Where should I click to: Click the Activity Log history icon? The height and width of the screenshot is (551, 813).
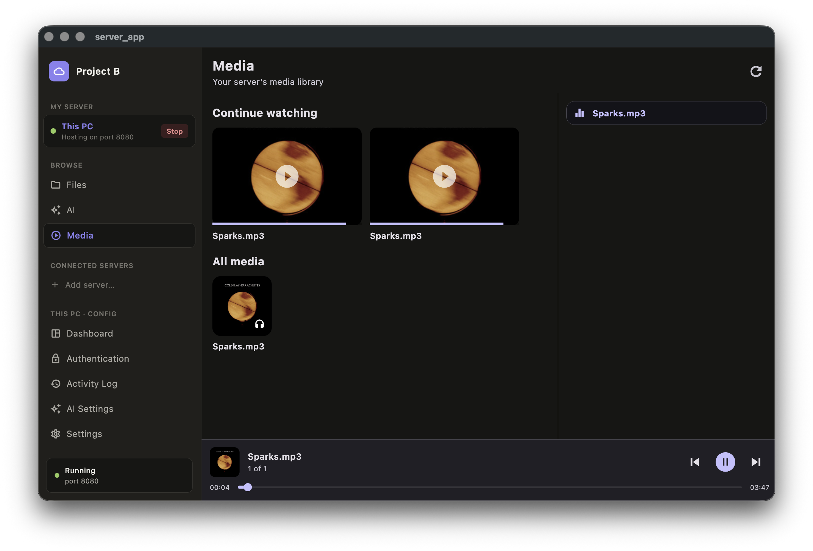click(56, 384)
